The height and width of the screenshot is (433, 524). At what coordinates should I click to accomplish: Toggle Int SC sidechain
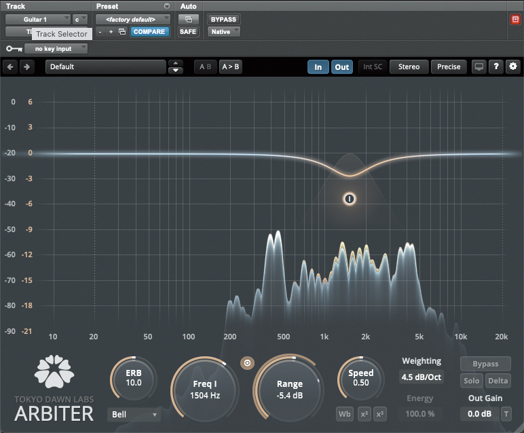[373, 67]
